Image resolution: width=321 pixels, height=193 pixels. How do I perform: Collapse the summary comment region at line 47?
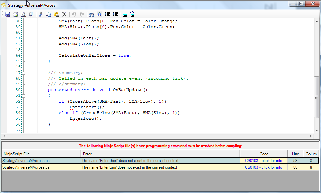[x=24, y=73]
